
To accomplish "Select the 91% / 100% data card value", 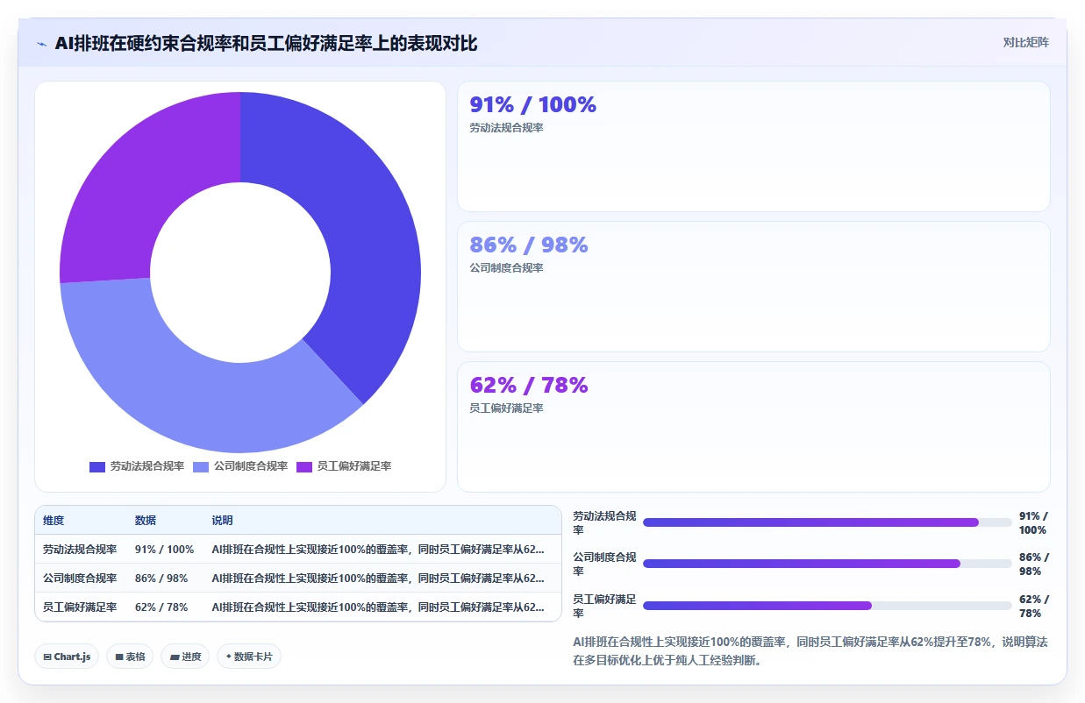I will [x=532, y=104].
